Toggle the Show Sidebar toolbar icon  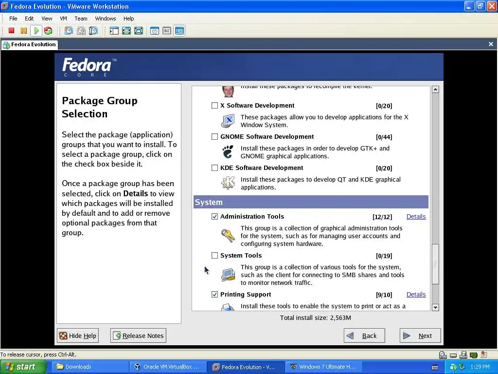tap(114, 31)
